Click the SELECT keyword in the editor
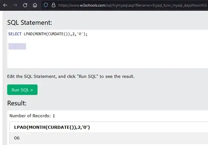 (x=15, y=34)
